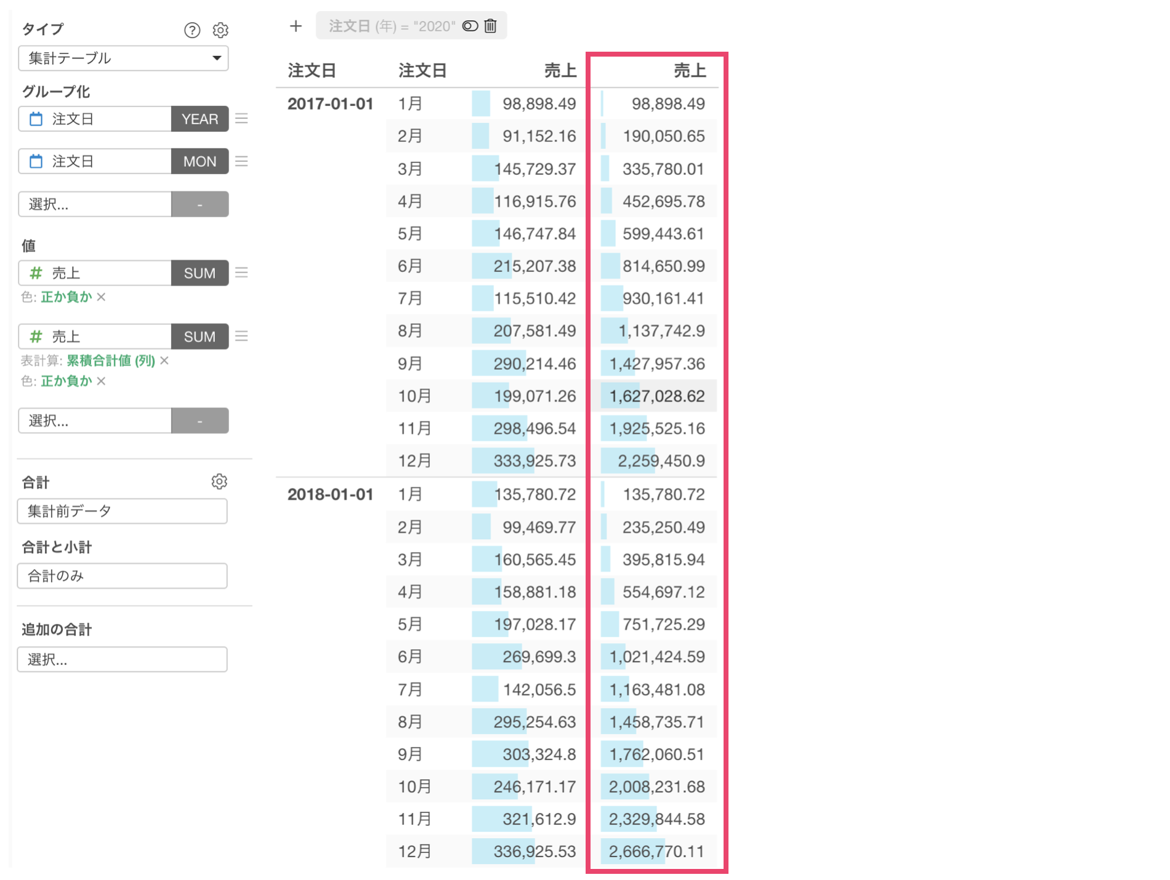Viewport: 1170px width, 880px height.
Task: Open the chart type settings gear
Action: 220,30
